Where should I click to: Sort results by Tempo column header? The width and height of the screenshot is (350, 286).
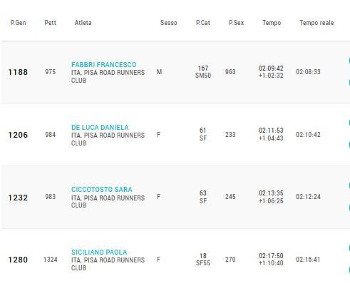(272, 23)
